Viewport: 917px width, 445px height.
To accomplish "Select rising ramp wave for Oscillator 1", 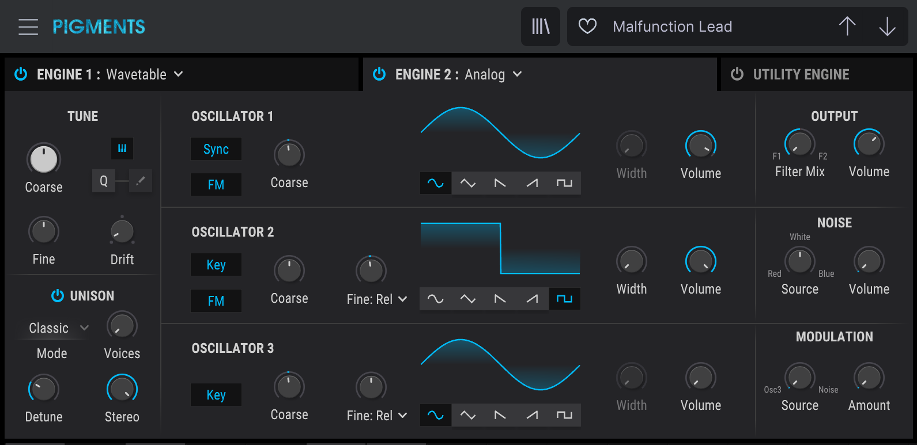I will click(x=533, y=183).
